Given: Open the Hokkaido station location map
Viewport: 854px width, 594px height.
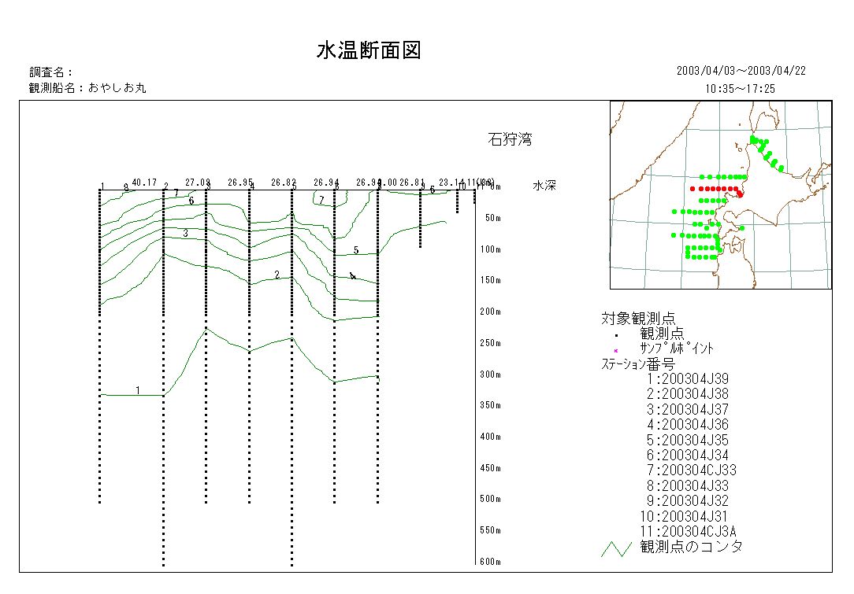Looking at the screenshot, I should (x=720, y=195).
